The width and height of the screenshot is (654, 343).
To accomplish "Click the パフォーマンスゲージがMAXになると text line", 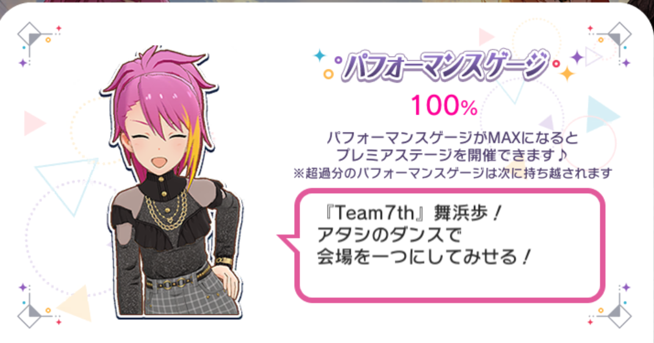I will pos(453,138).
